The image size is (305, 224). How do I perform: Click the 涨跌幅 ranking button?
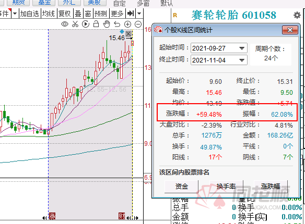271,186
